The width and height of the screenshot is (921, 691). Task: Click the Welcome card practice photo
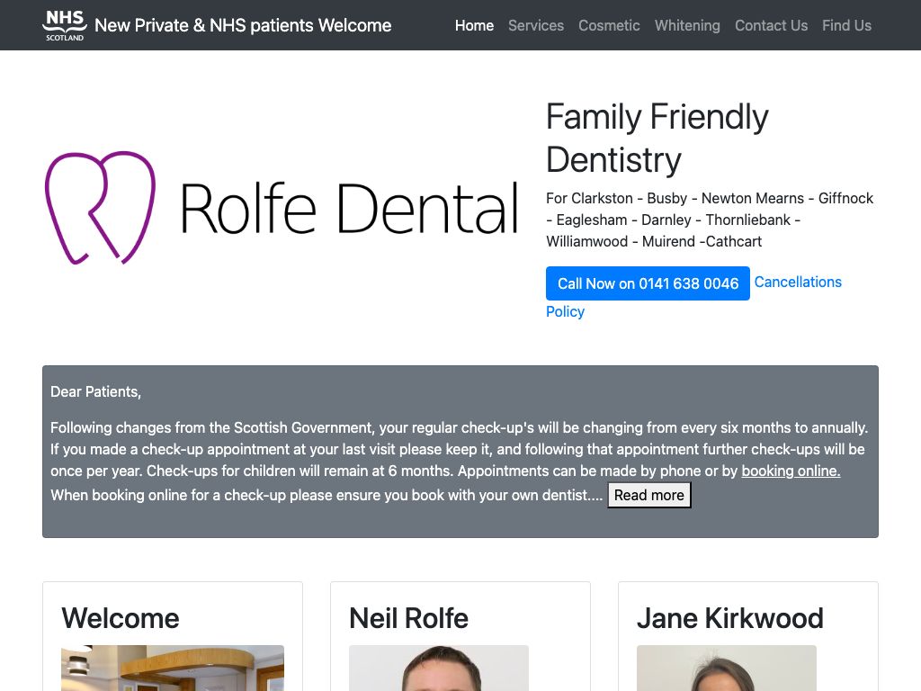coord(172,669)
